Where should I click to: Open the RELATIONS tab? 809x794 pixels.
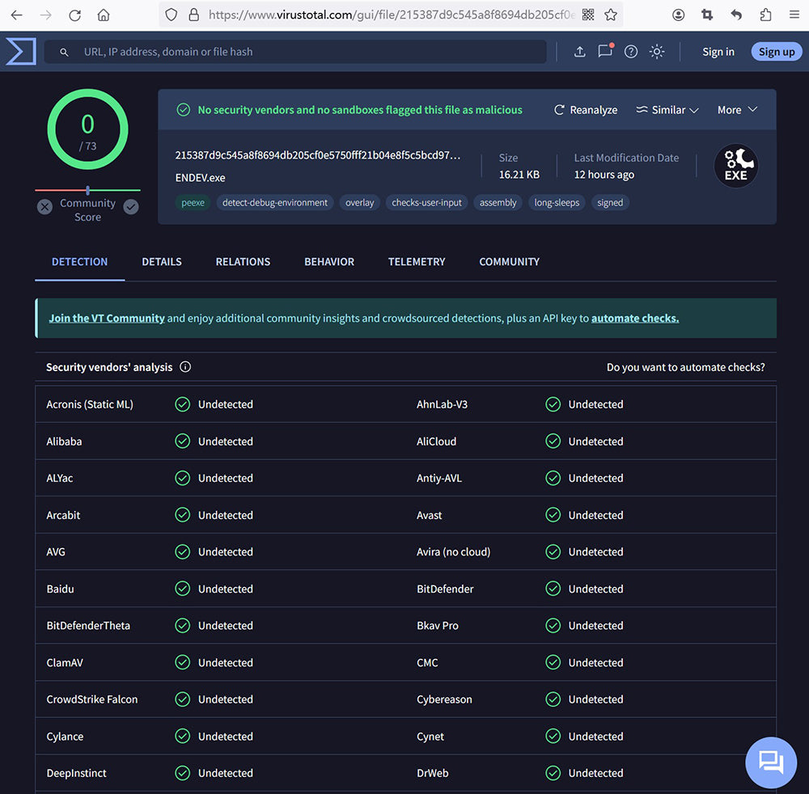[x=243, y=262]
